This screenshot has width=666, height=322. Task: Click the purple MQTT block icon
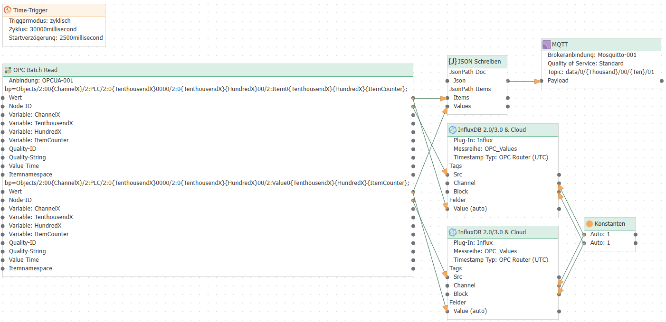coord(547,45)
